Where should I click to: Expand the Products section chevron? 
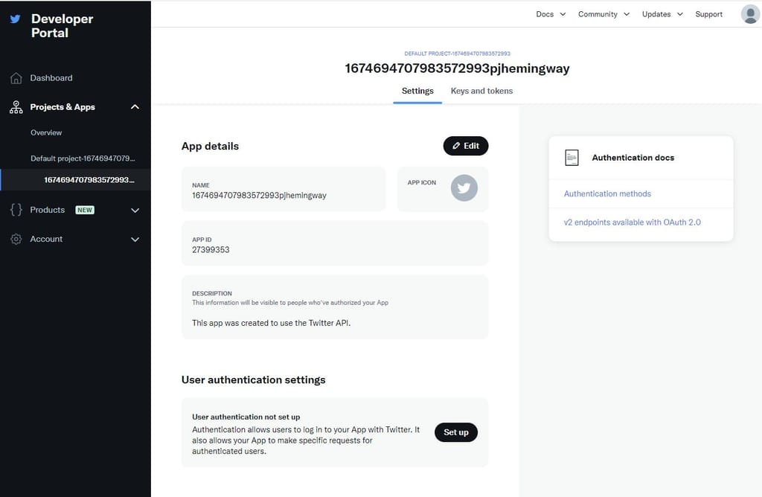tap(135, 211)
